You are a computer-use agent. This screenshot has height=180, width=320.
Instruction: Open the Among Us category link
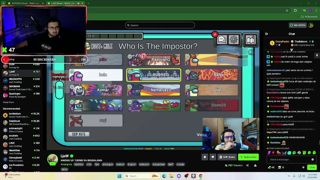coord(66,164)
